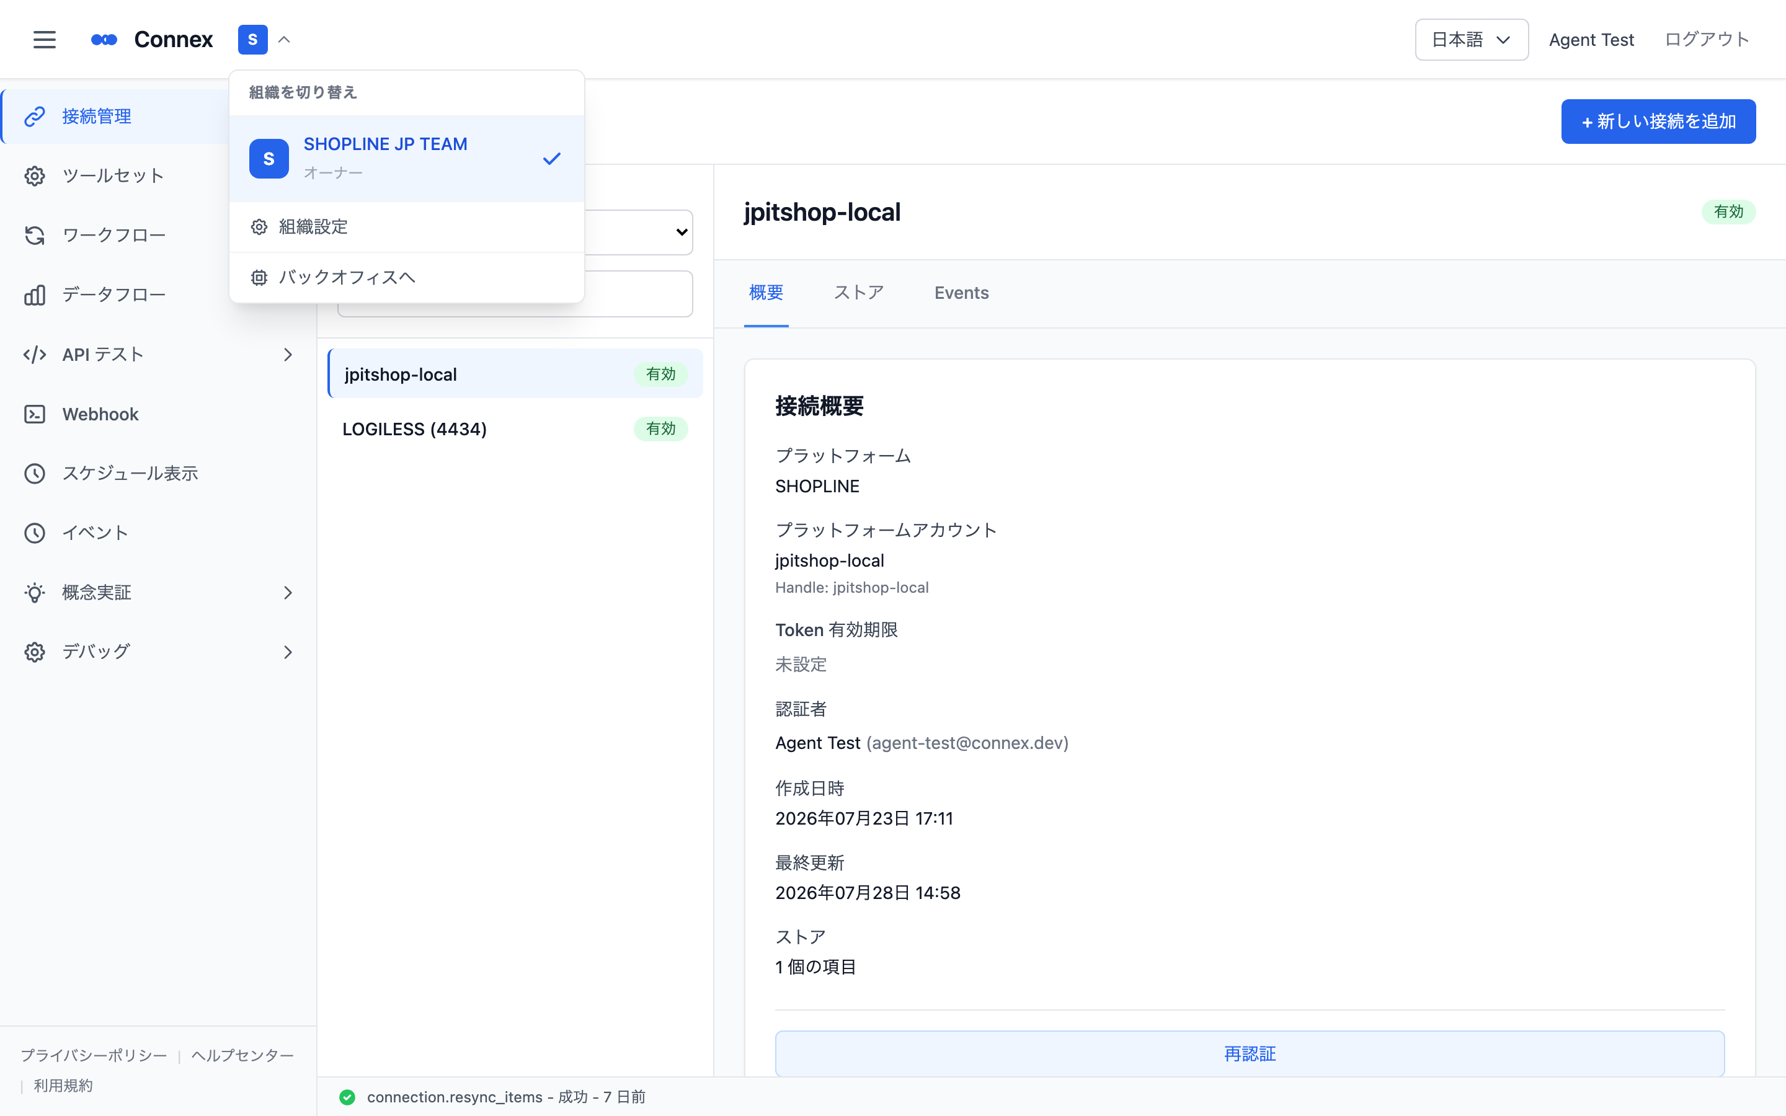Viewport: 1786px width, 1116px height.
Task: Open the 日本語 language dropdown
Action: tap(1471, 40)
